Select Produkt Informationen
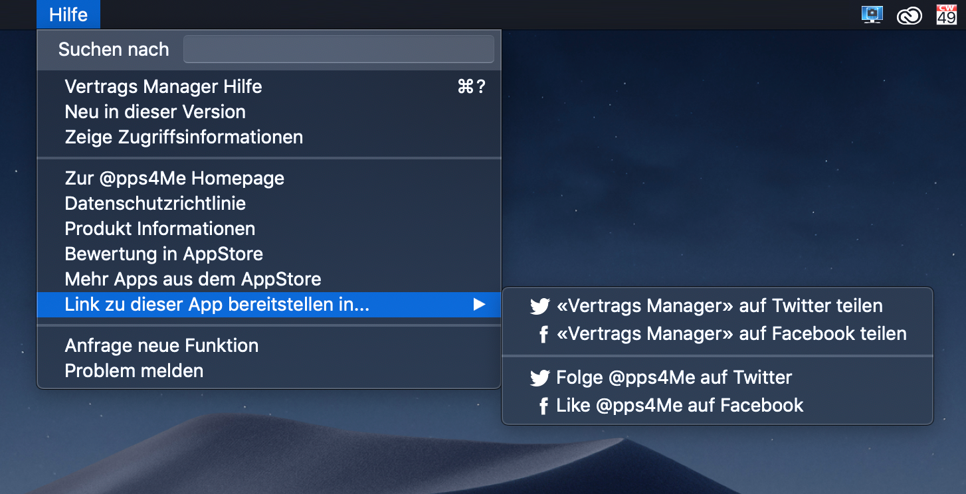 268,229
